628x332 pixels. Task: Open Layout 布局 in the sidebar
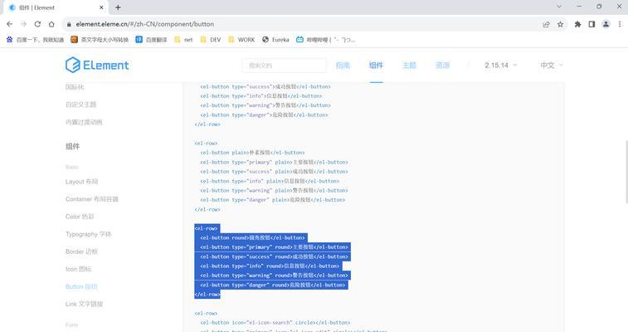click(x=81, y=182)
